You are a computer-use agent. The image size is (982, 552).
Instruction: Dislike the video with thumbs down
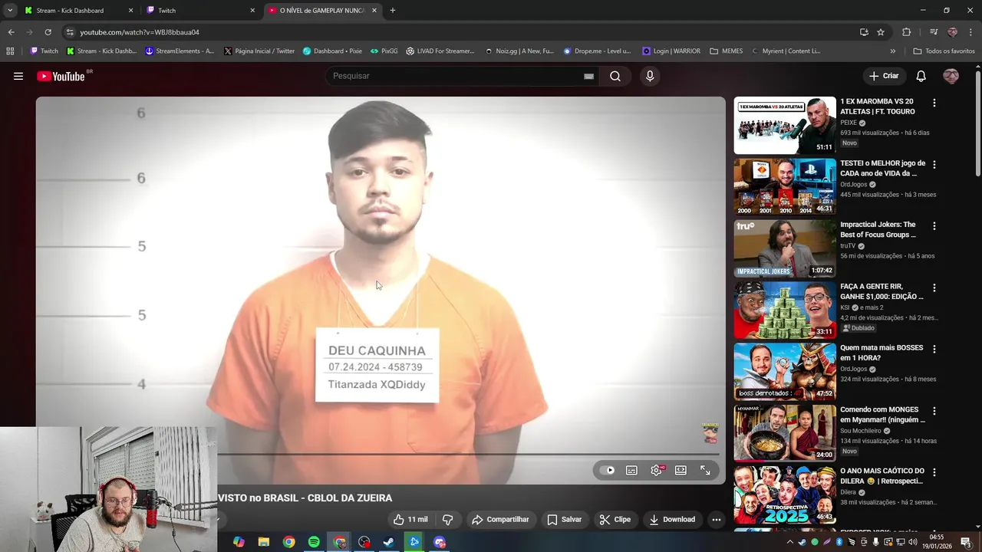[x=448, y=519]
